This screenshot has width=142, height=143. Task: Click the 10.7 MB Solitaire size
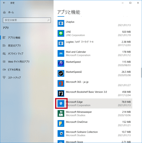click(x=126, y=132)
